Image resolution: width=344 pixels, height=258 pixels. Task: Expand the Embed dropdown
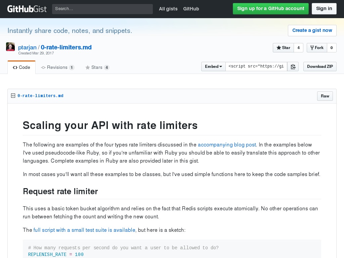[213, 67]
